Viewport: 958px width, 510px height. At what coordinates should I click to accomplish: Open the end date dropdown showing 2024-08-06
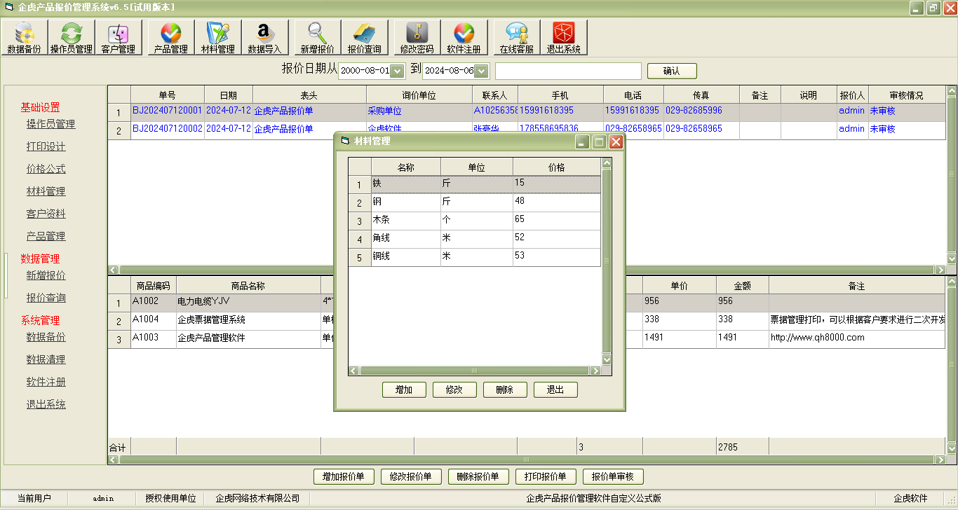(480, 70)
